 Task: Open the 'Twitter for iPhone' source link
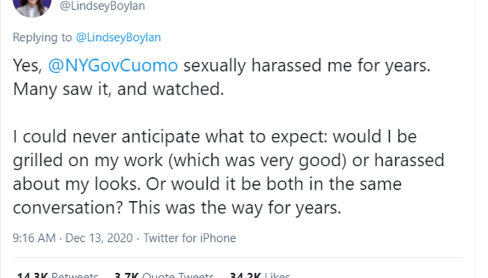(190, 238)
